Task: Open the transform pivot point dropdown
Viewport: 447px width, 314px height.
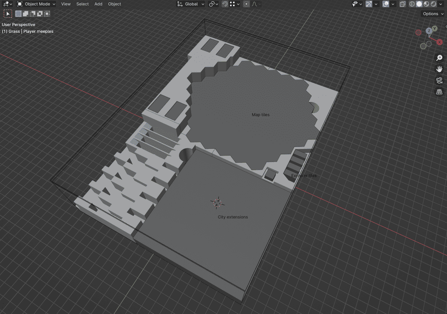Action: pyautogui.click(x=213, y=4)
